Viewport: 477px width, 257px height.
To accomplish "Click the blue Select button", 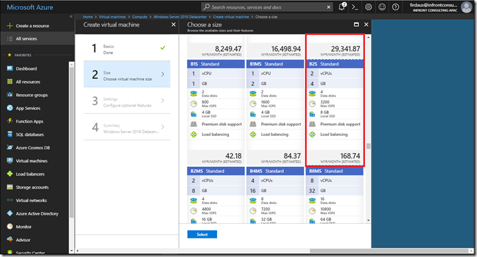I will coord(202,234).
